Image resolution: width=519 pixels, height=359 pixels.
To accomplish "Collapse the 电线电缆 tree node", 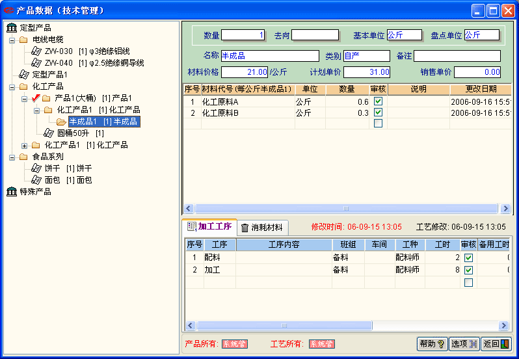I will point(12,40).
